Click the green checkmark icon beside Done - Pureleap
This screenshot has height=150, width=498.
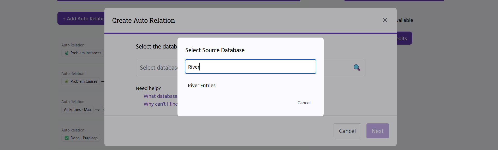click(67, 138)
